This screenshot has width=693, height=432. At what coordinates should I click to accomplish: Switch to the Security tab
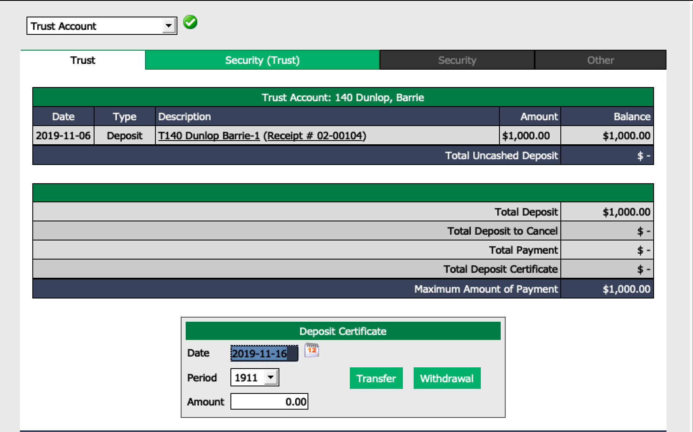(x=457, y=60)
